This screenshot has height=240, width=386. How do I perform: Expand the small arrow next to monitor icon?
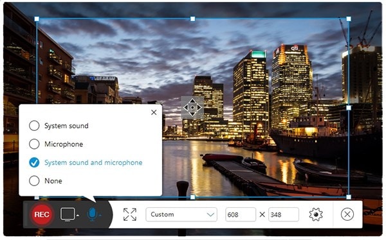[x=78, y=216]
